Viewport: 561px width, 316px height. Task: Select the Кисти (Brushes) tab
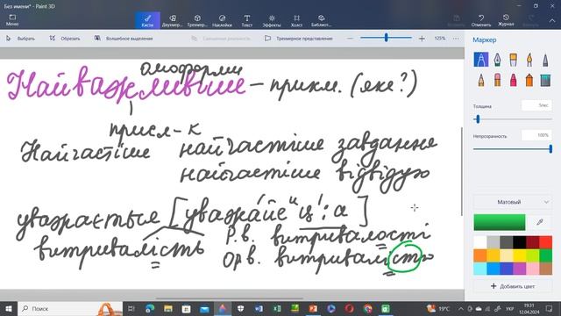click(x=147, y=20)
